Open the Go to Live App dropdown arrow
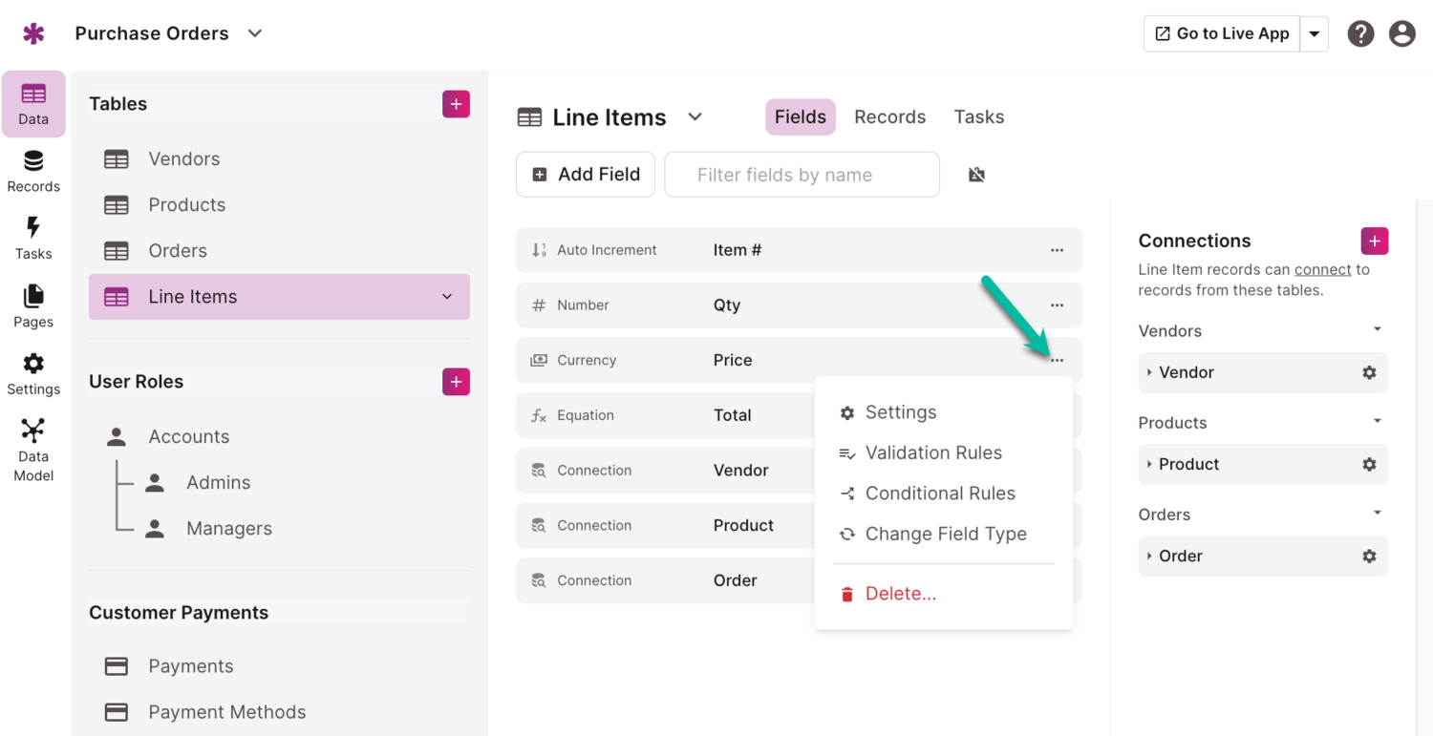 click(1315, 32)
